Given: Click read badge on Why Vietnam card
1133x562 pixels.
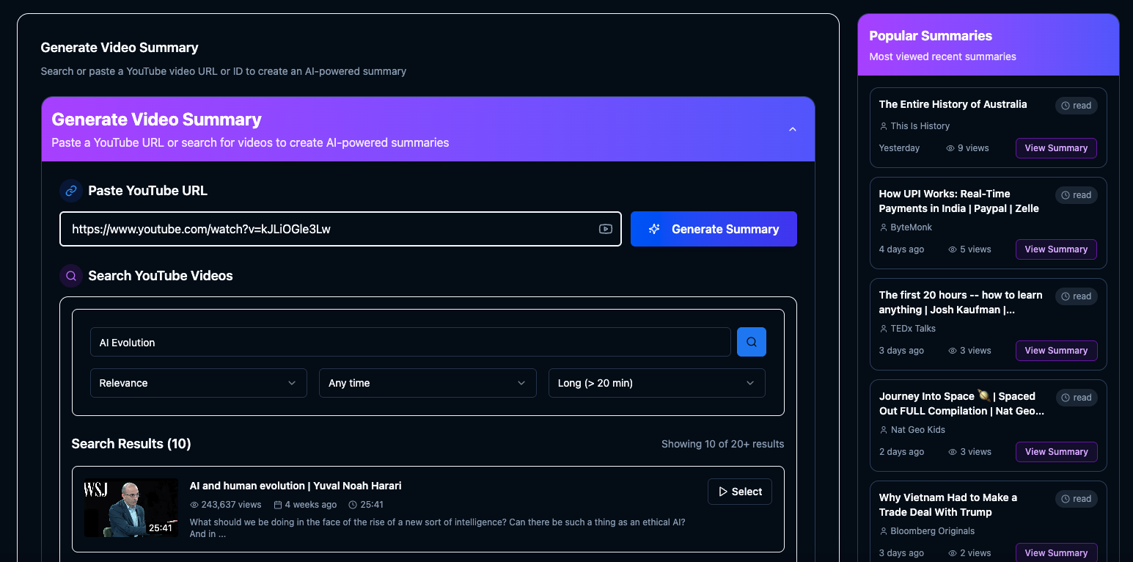Looking at the screenshot, I should tap(1077, 499).
